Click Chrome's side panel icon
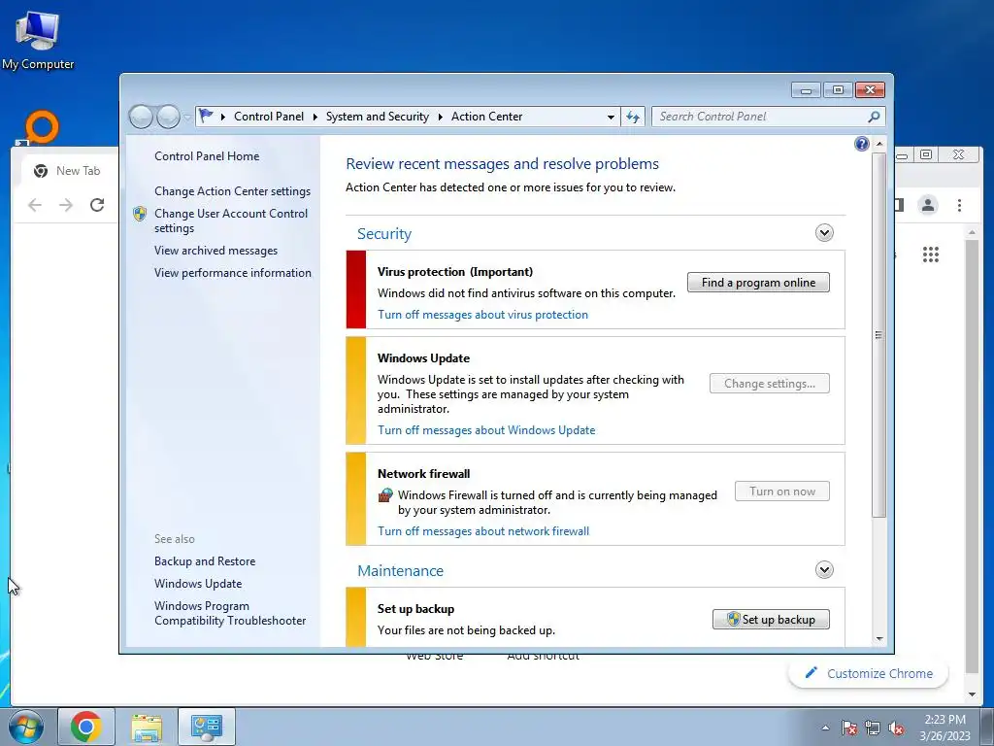The width and height of the screenshot is (994, 746). [898, 205]
